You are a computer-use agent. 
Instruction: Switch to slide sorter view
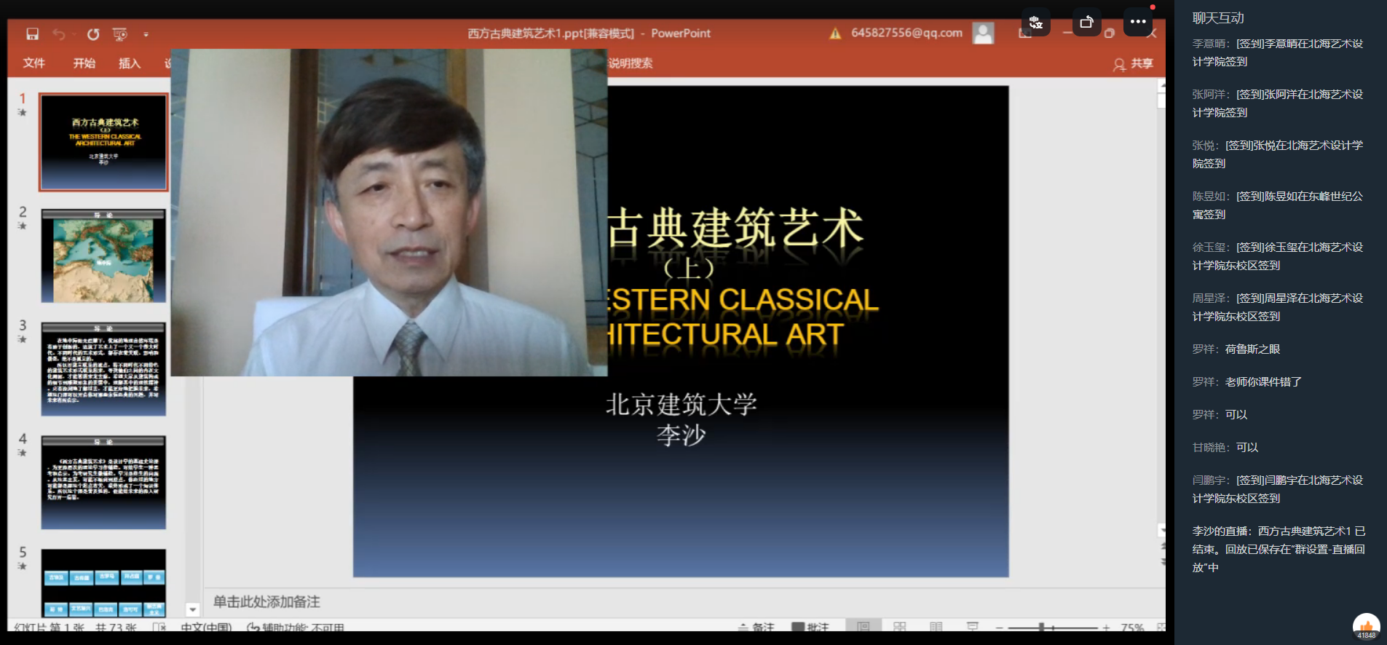[x=900, y=627]
